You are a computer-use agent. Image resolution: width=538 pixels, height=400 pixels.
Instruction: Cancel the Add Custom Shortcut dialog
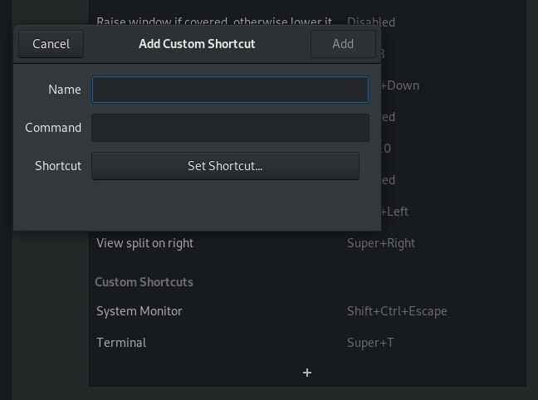tap(51, 44)
